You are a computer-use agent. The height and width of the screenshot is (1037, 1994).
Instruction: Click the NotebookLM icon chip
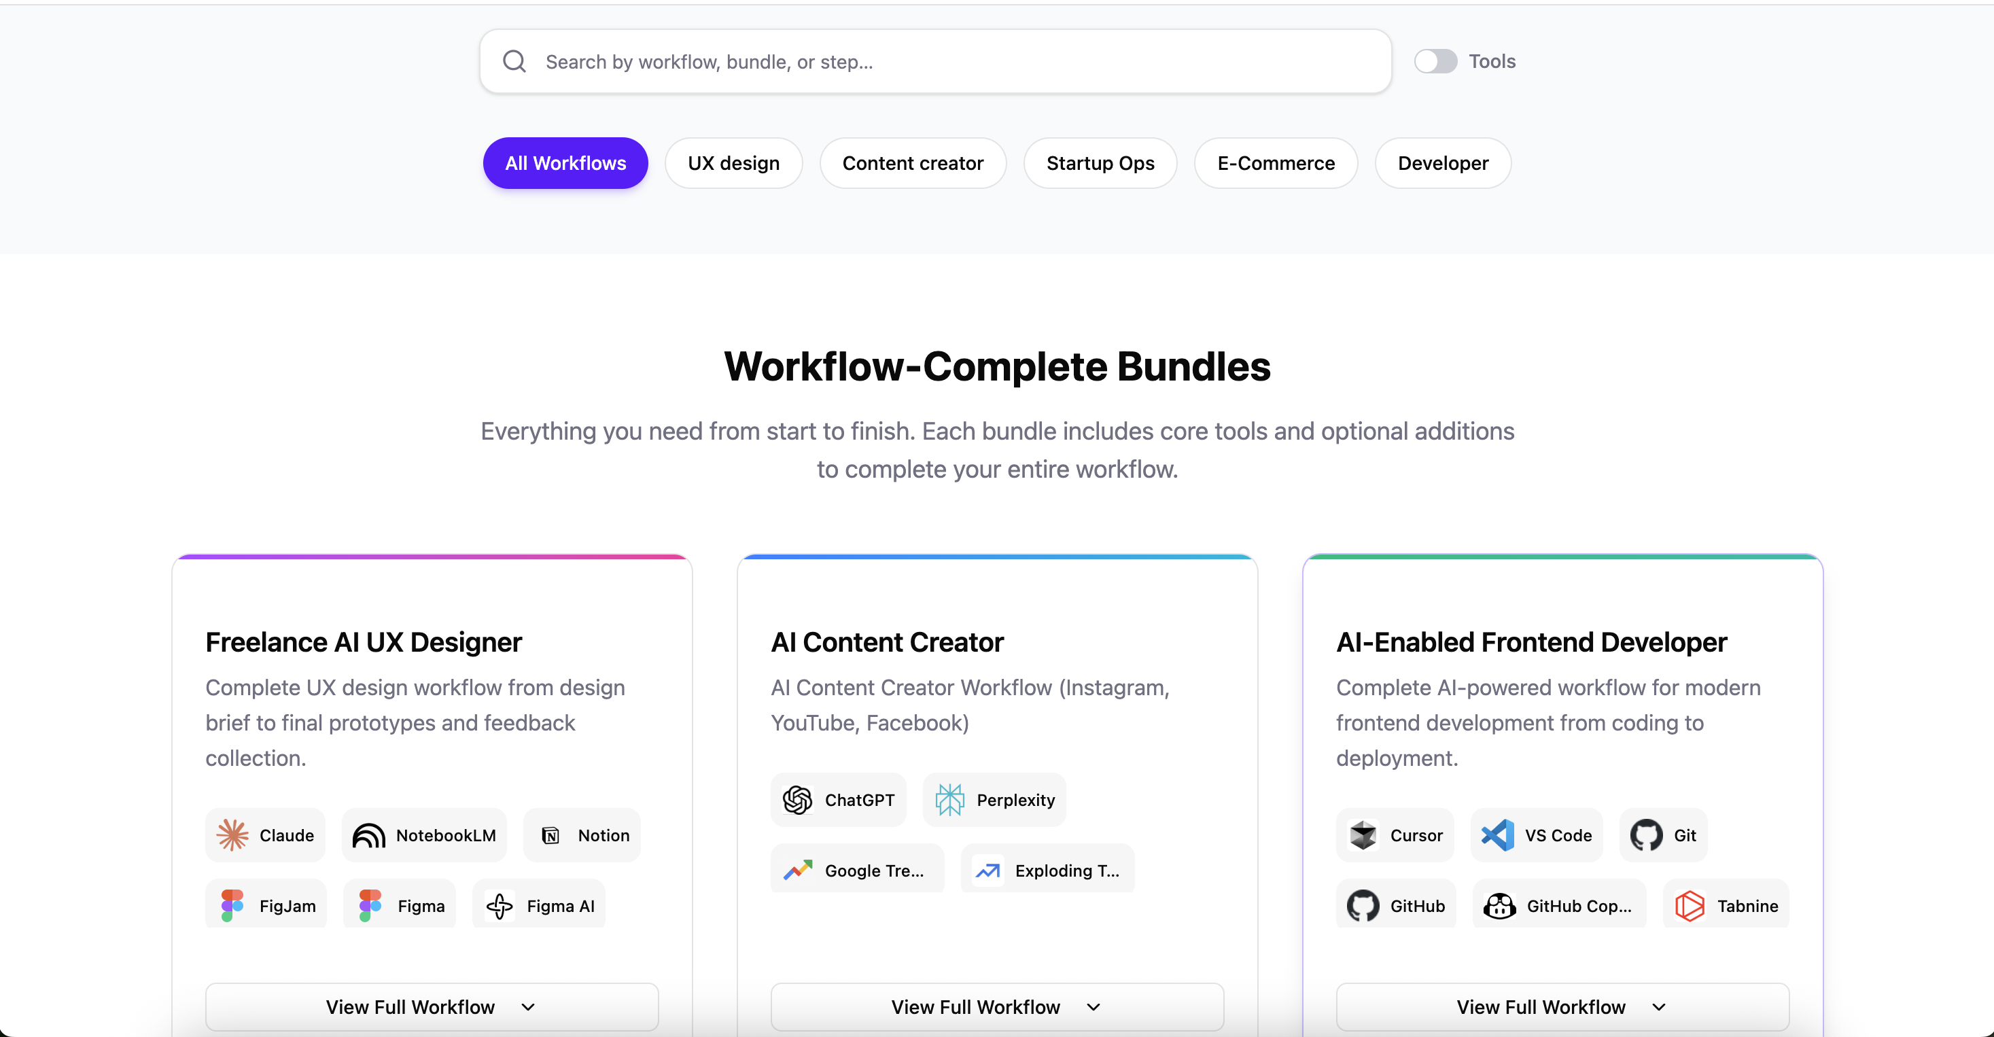click(423, 835)
